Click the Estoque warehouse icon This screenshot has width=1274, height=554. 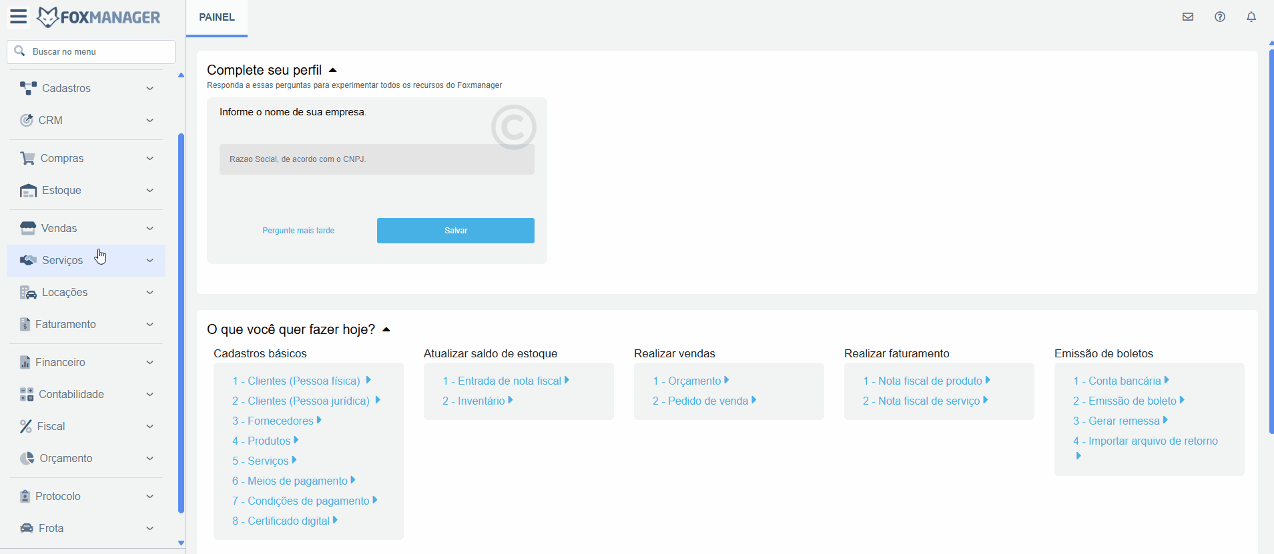[28, 191]
